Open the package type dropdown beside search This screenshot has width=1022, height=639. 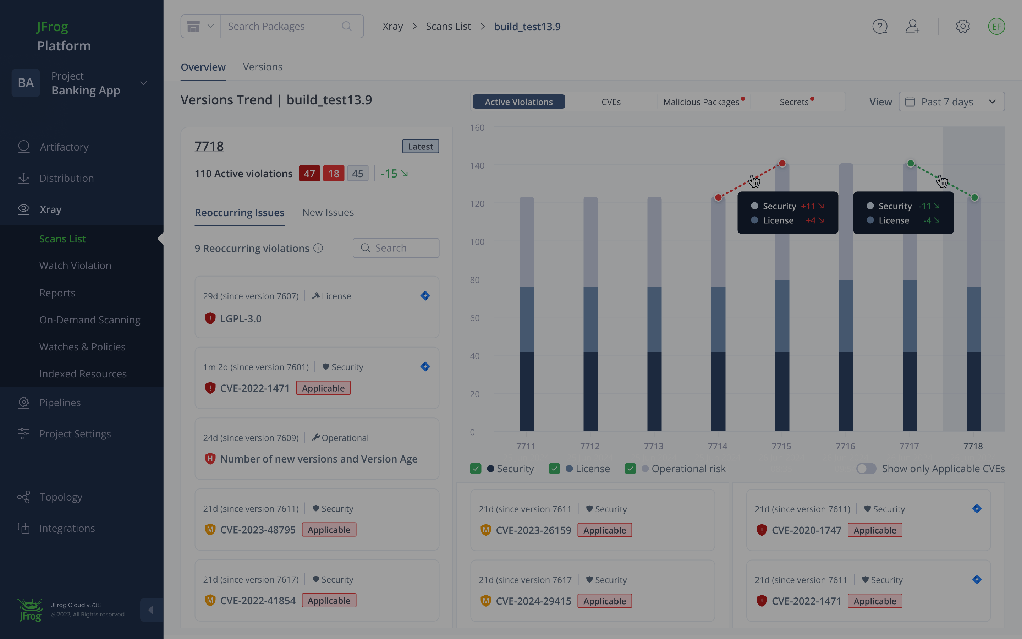tap(200, 26)
